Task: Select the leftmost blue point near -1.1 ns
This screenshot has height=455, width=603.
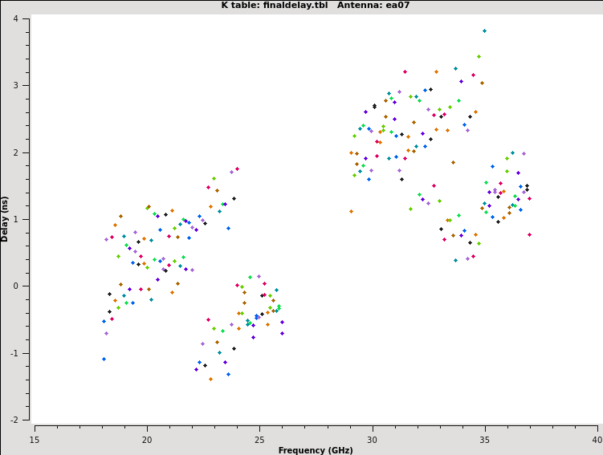Action: click(x=104, y=359)
